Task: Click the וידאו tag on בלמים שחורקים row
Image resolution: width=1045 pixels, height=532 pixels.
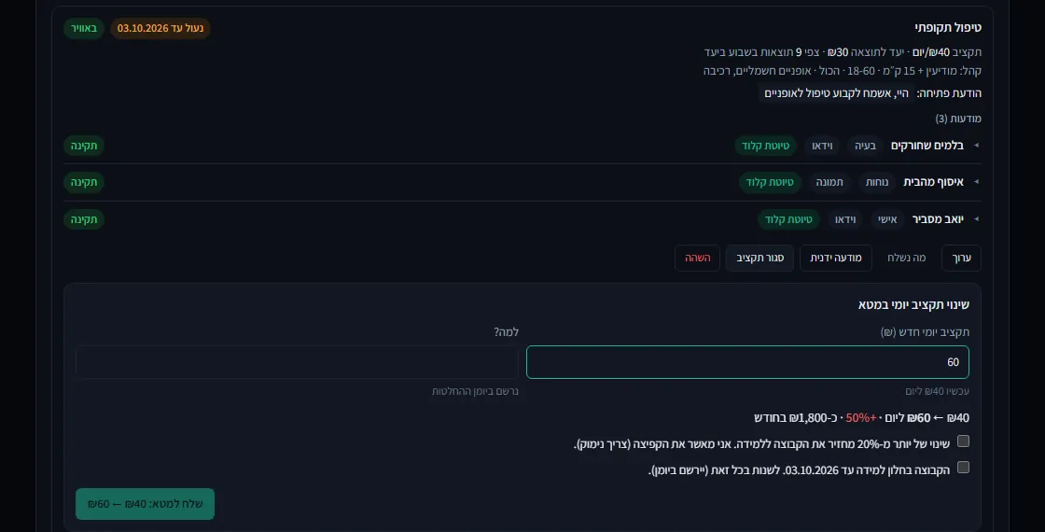Action: [822, 146]
